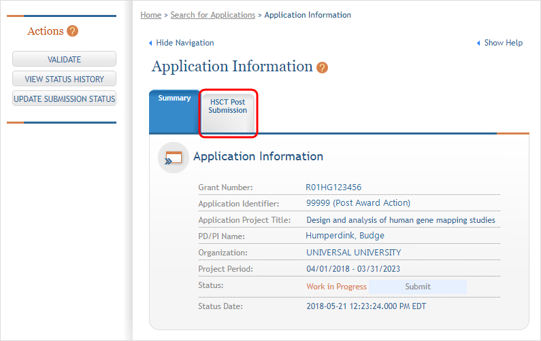Click PD/PI name Humperdink, Budge
Image resolution: width=541 pixels, height=341 pixels.
point(345,236)
